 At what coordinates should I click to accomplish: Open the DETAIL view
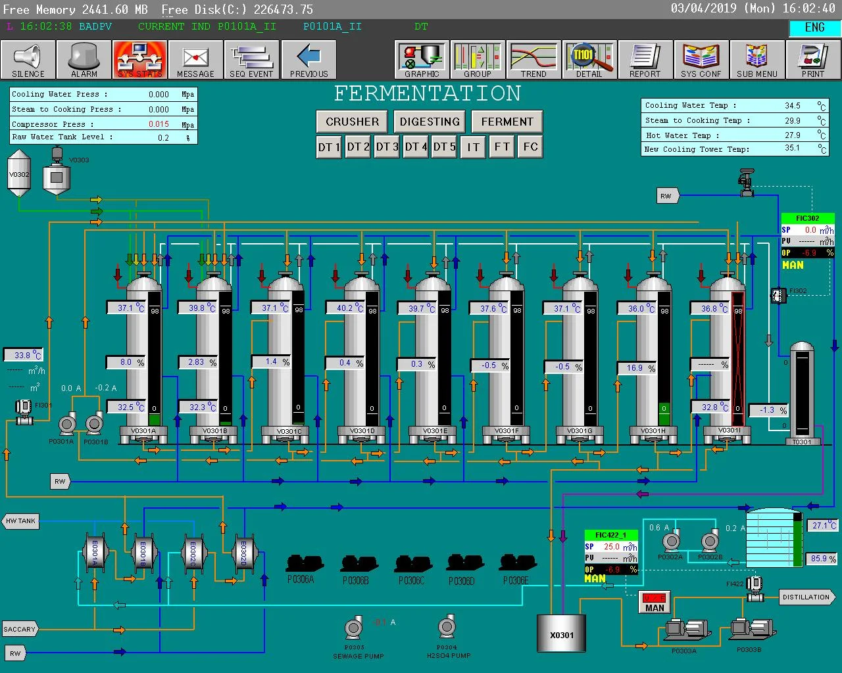pos(589,60)
